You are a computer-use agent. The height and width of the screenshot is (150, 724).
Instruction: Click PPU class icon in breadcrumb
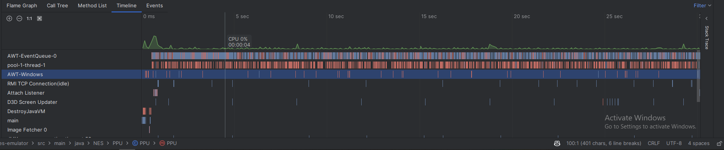135,143
